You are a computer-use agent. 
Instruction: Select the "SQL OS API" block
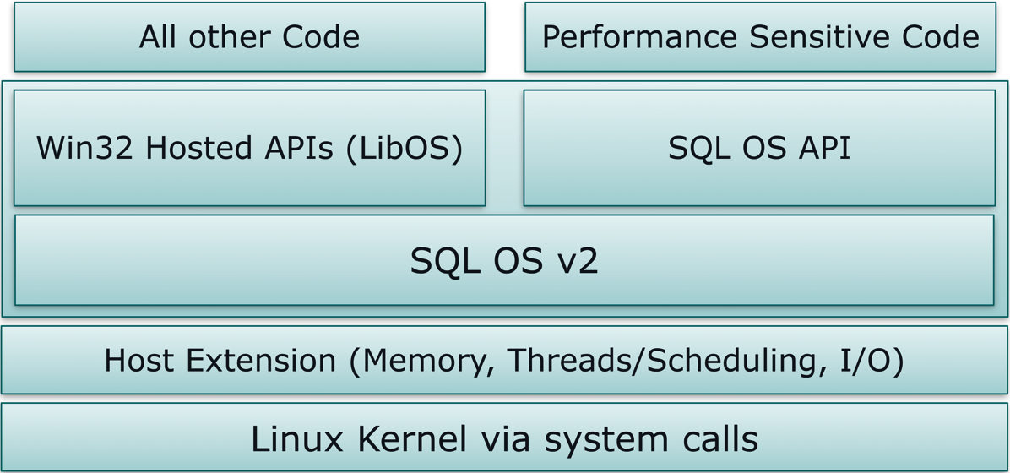(759, 148)
